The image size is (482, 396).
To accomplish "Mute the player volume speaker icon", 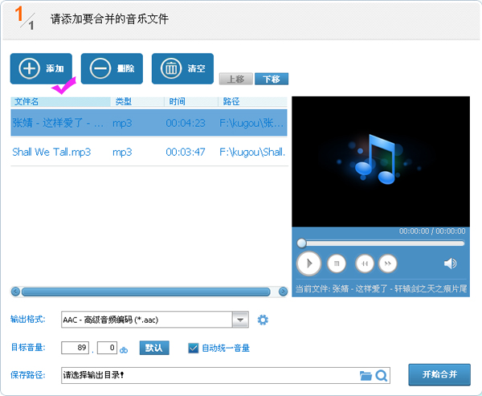I will (x=450, y=263).
